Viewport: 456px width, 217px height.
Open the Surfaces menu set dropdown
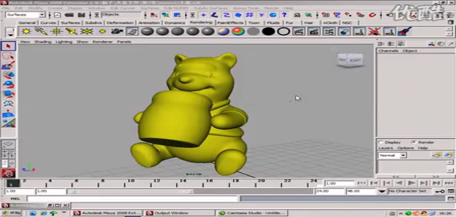26,15
